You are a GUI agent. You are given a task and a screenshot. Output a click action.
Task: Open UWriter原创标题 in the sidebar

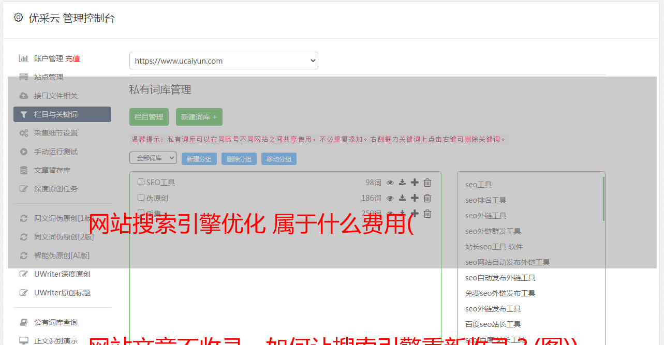62,293
